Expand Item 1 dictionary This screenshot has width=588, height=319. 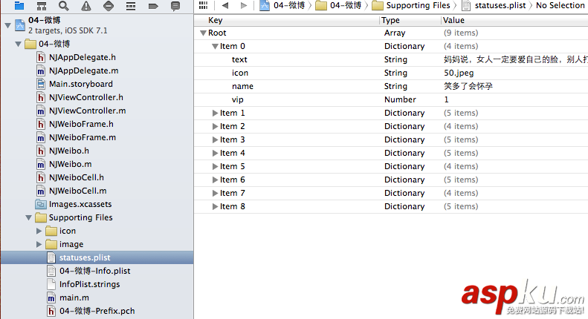pos(215,113)
